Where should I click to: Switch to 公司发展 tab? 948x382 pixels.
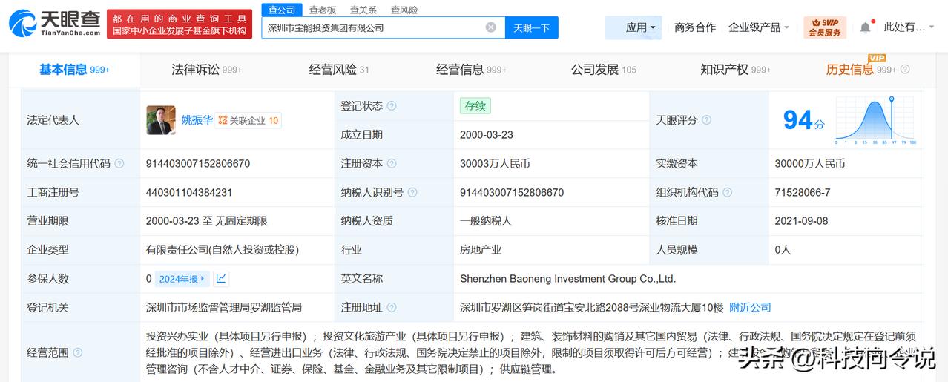(603, 70)
